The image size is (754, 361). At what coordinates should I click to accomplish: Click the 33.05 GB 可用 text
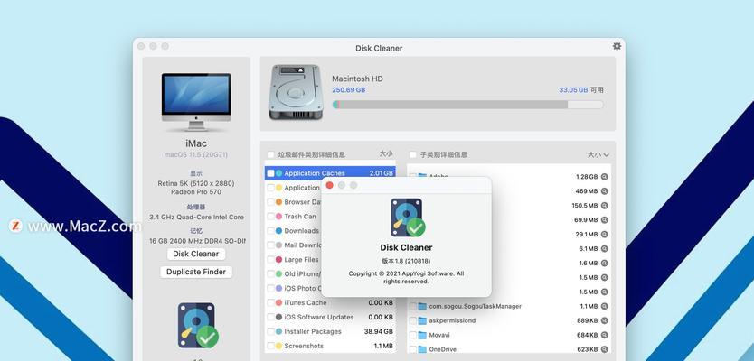coord(581,89)
